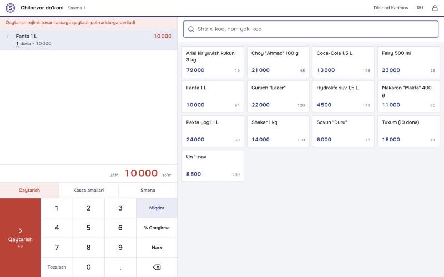Add Ariel kir yuvish kukuni 3 kg

213,62
